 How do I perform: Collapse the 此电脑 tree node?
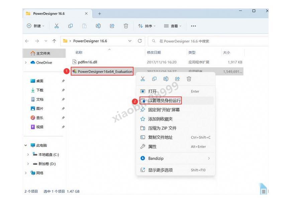coord(26,145)
